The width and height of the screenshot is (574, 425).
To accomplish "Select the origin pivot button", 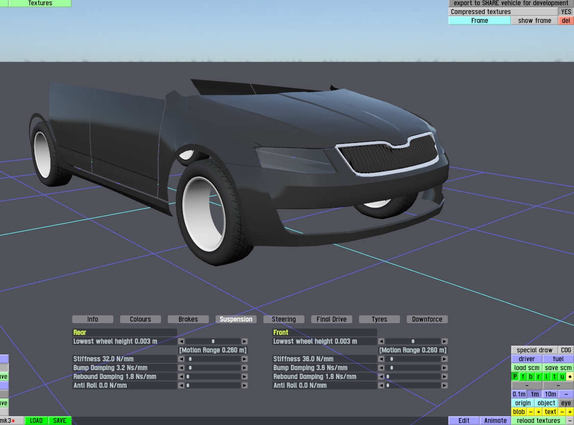I will 523,402.
